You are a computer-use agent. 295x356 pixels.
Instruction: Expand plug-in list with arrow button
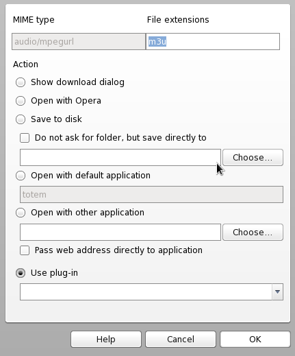click(x=278, y=292)
